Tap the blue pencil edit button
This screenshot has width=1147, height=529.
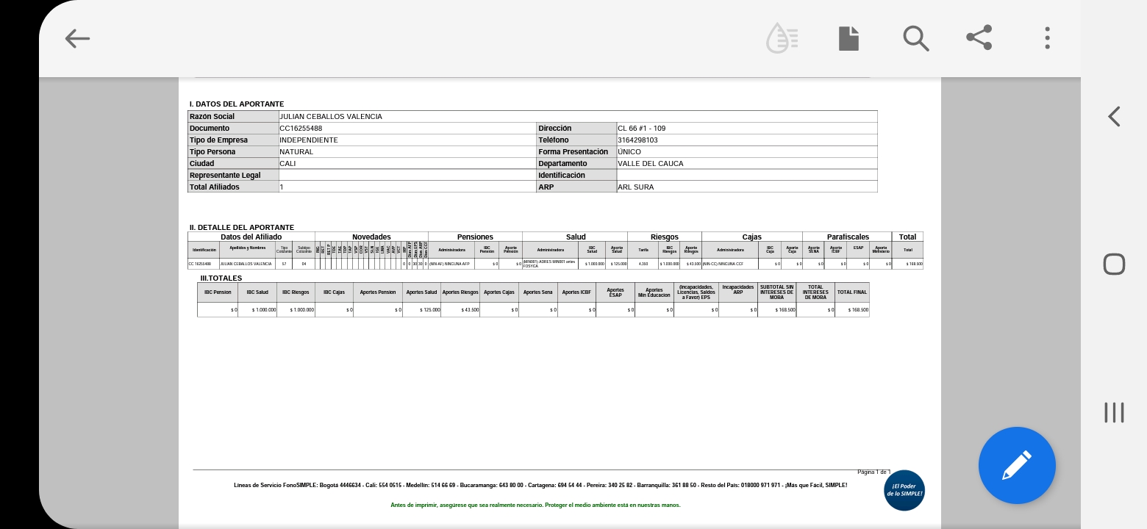(1016, 465)
